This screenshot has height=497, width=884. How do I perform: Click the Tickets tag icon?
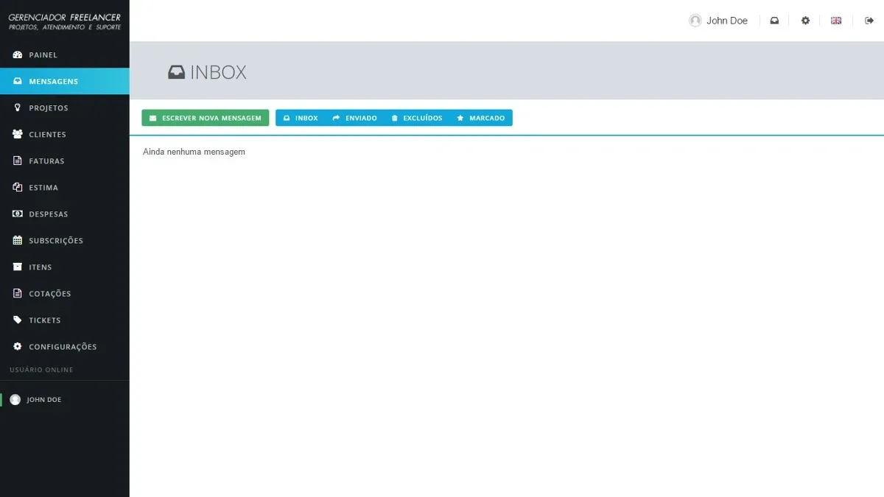point(18,320)
